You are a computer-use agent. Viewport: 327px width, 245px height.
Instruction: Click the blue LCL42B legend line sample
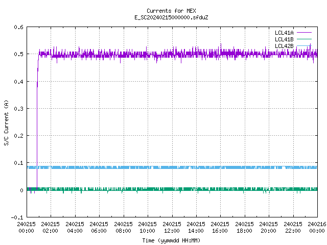[x=304, y=45]
